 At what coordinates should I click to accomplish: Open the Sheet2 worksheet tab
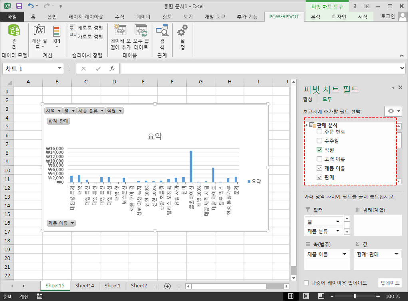click(139, 286)
